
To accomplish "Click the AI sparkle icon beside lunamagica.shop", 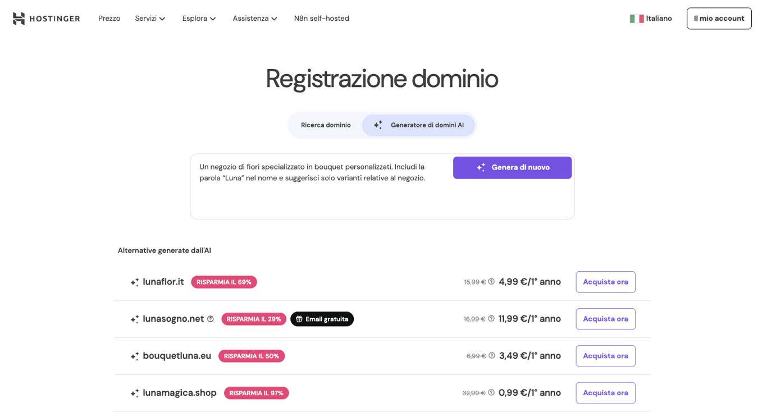I will coord(134,393).
